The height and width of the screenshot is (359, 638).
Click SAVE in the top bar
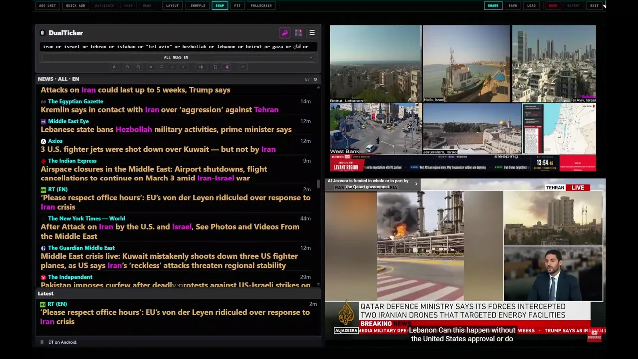tap(513, 6)
